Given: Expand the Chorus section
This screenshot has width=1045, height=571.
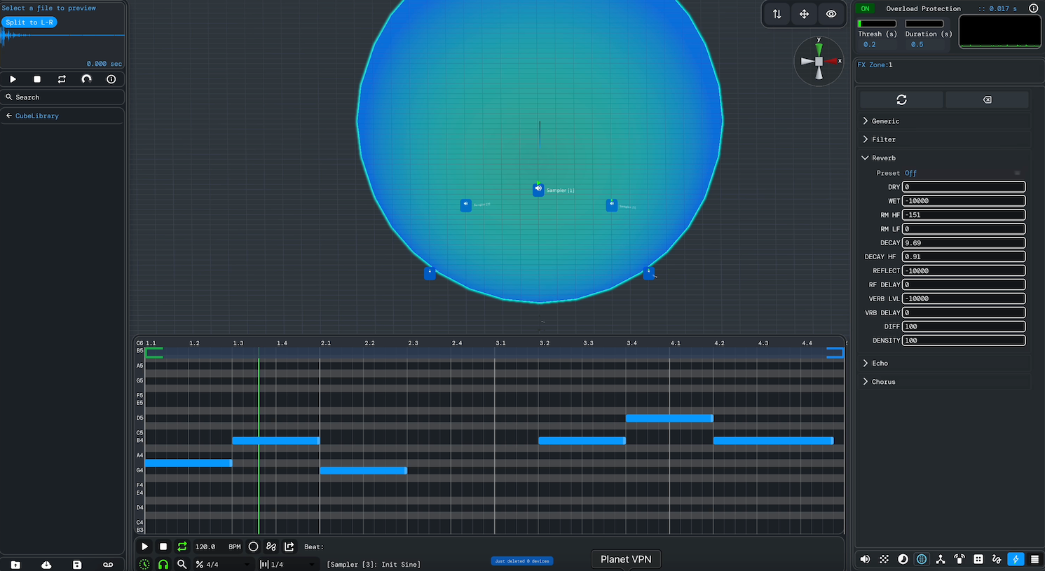Looking at the screenshot, I should click(945, 382).
